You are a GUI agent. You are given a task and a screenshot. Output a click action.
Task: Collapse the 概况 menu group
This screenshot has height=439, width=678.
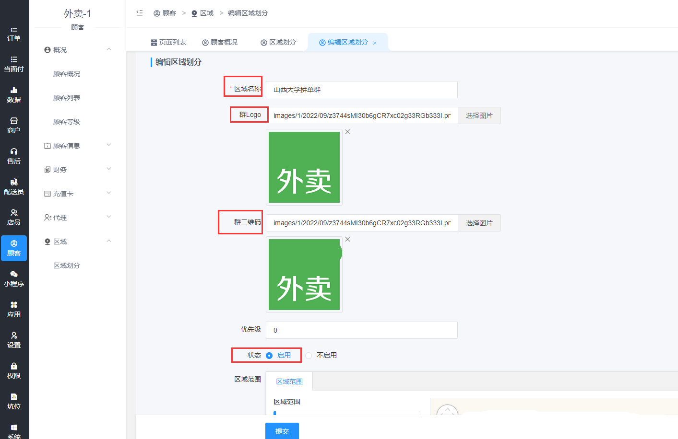pos(109,49)
